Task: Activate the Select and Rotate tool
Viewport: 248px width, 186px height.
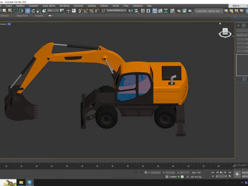Action: [33, 11]
